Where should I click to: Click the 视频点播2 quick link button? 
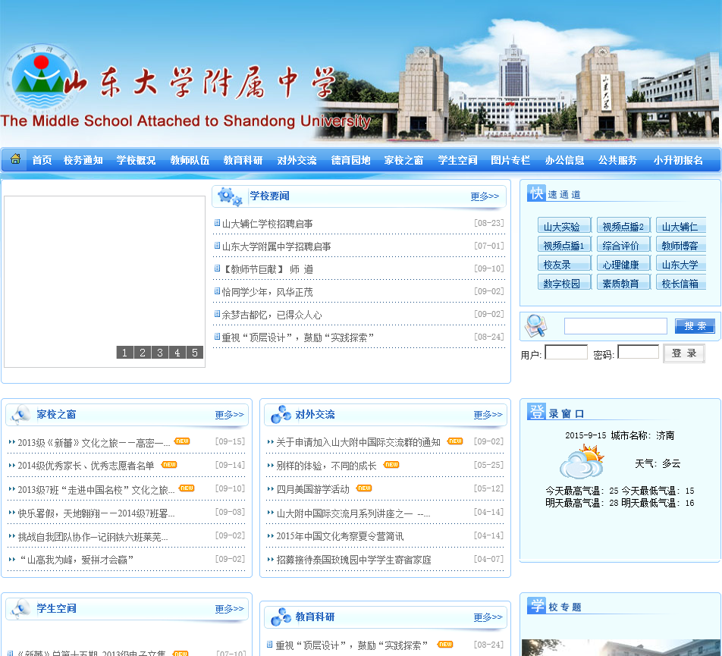click(623, 225)
